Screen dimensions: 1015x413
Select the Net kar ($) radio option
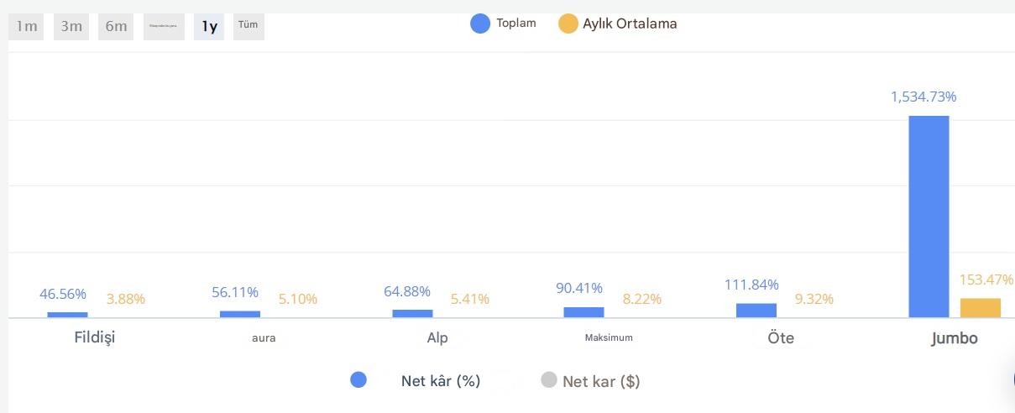[549, 380]
